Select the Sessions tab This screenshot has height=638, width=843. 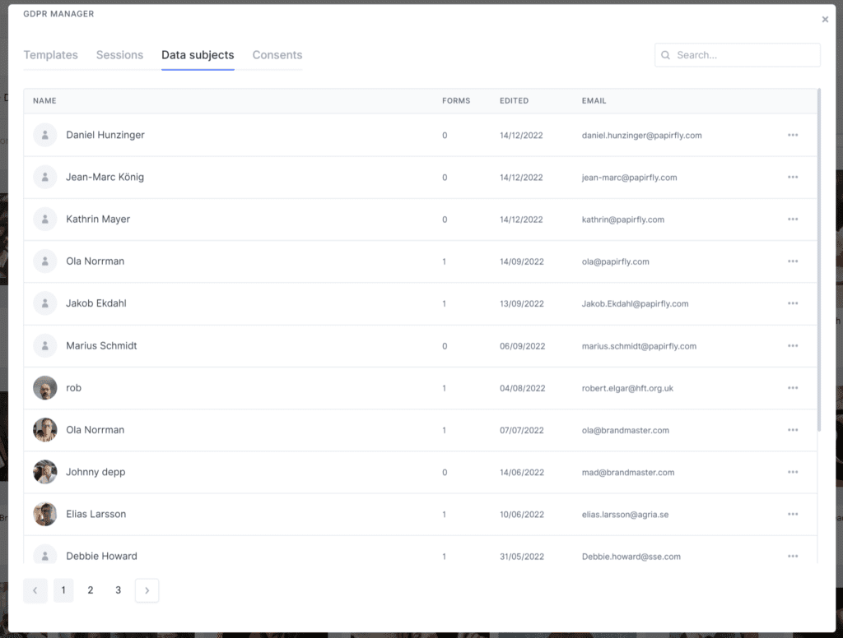click(x=119, y=55)
